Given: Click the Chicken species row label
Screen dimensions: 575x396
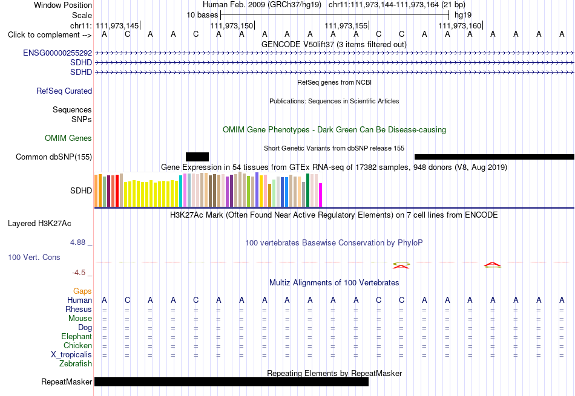Looking at the screenshot, I should tap(77, 345).
